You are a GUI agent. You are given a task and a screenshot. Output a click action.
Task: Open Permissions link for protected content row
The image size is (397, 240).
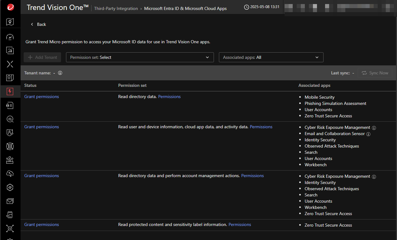tap(239, 224)
